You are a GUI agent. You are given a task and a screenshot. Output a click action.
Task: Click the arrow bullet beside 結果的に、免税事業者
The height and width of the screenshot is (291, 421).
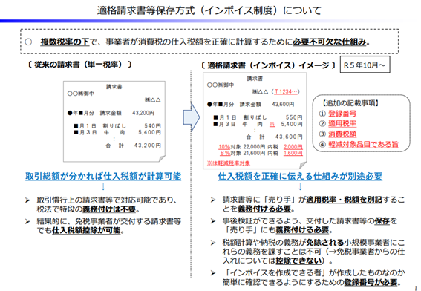27,221
